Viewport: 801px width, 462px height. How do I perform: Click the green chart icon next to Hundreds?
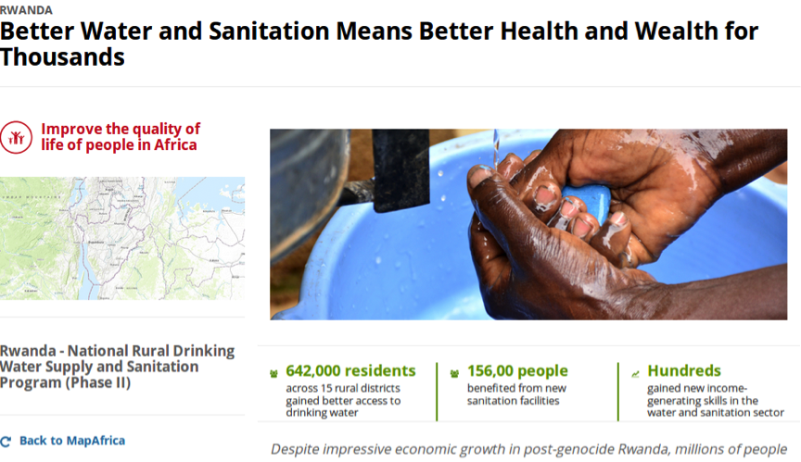pos(635,374)
